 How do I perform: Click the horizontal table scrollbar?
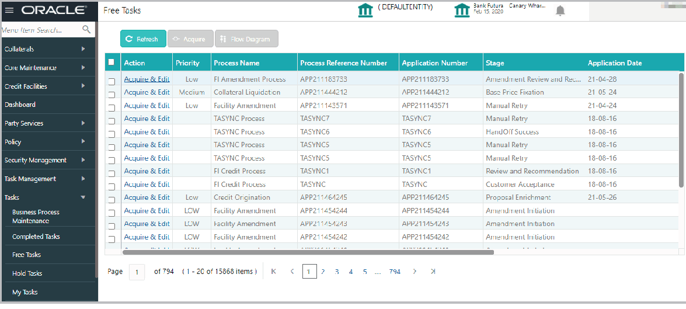click(308, 252)
